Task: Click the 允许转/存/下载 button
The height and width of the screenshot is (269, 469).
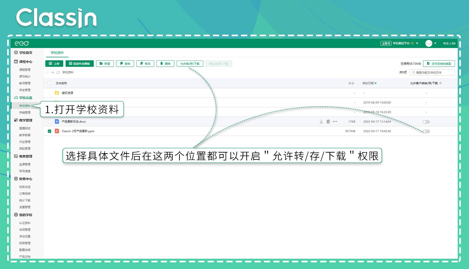Action: point(190,64)
